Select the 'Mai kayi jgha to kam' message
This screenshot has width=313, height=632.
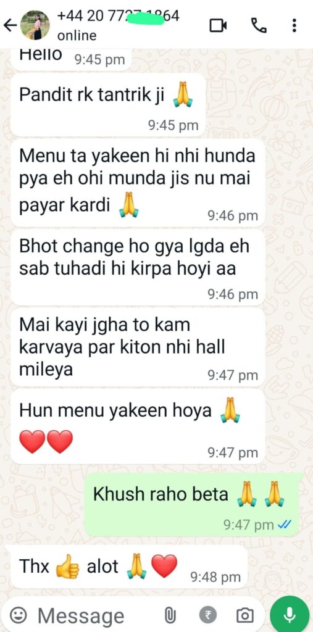tap(138, 347)
